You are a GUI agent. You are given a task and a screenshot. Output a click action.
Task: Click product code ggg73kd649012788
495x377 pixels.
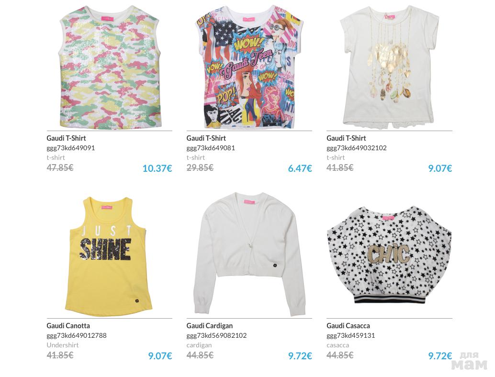(x=77, y=335)
